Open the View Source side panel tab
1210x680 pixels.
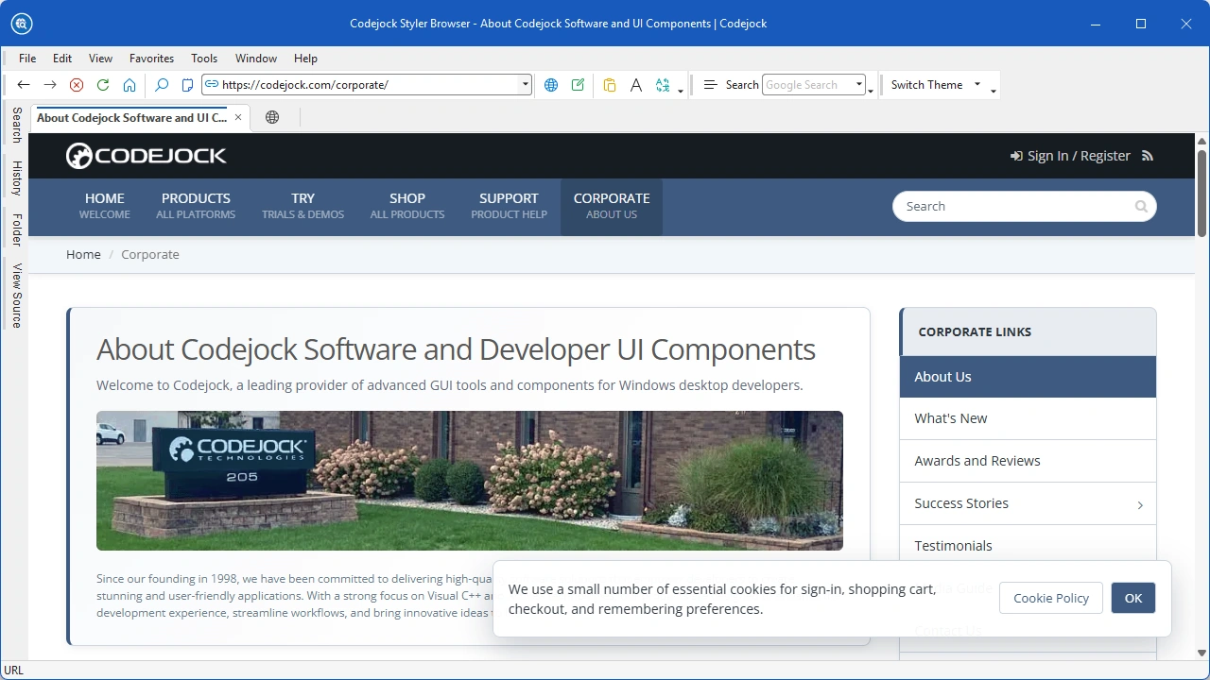coord(16,296)
